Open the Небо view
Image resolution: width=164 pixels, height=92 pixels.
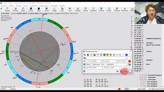coord(39,9)
